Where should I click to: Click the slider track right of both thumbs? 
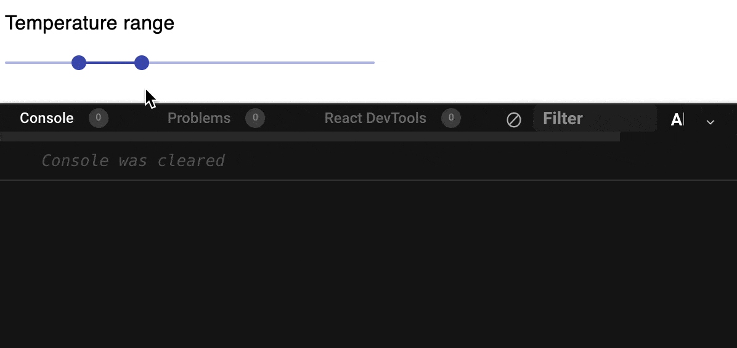tap(262, 62)
